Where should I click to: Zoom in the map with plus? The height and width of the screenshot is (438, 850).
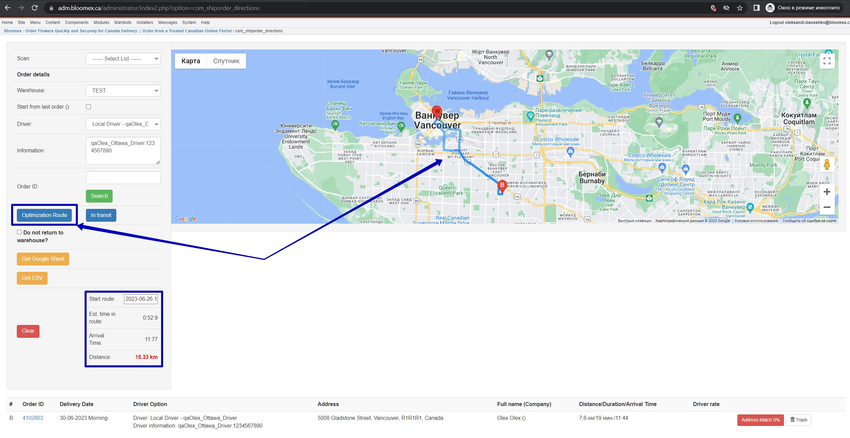(827, 192)
